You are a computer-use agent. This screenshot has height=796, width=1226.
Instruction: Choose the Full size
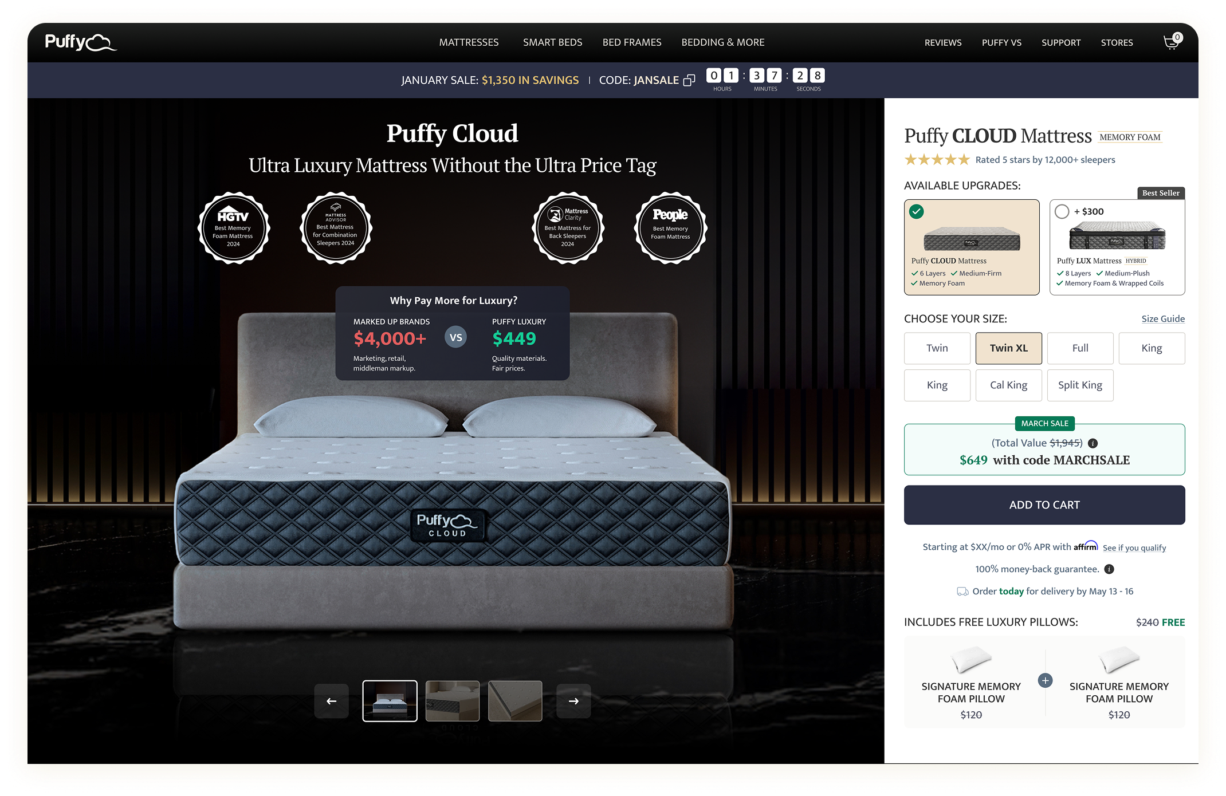coord(1080,348)
